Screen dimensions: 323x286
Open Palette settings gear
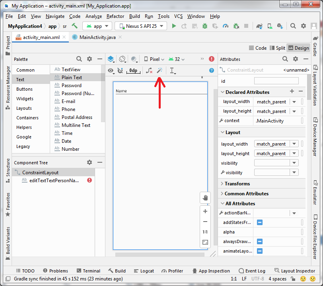click(x=90, y=59)
